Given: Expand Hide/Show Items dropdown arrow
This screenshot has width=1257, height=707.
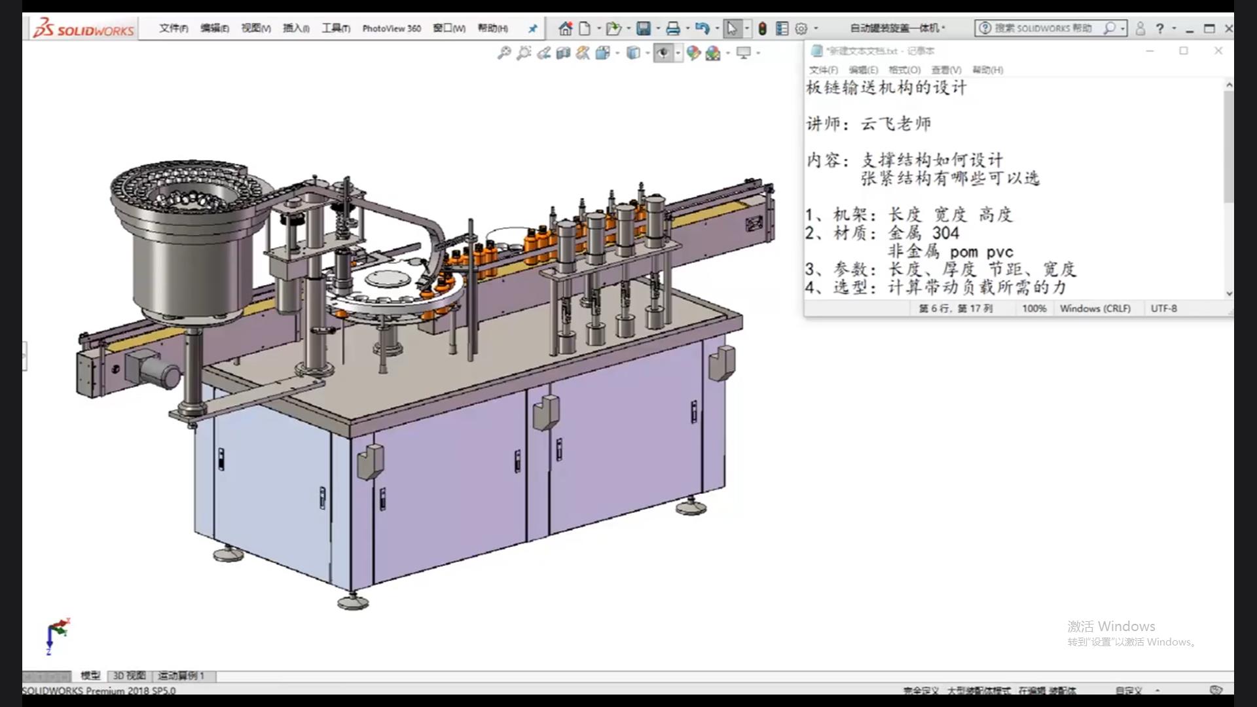Looking at the screenshot, I should [678, 53].
